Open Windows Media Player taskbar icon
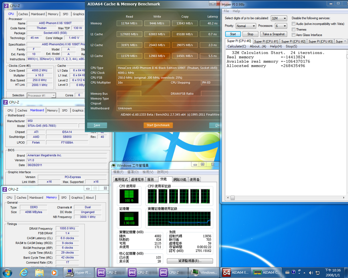The width and height of the screenshot is (348, 278). click(54, 273)
